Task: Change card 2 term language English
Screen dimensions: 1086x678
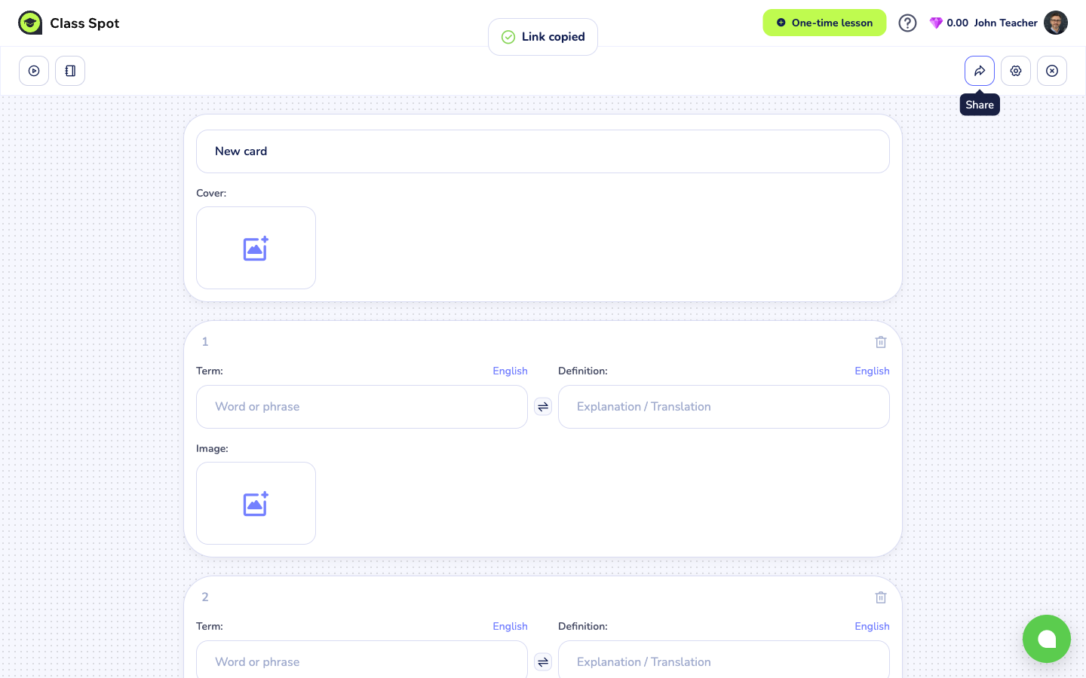Action: (x=511, y=626)
